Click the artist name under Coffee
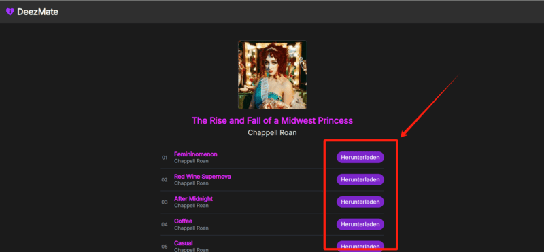The height and width of the screenshot is (252, 544). [191, 228]
